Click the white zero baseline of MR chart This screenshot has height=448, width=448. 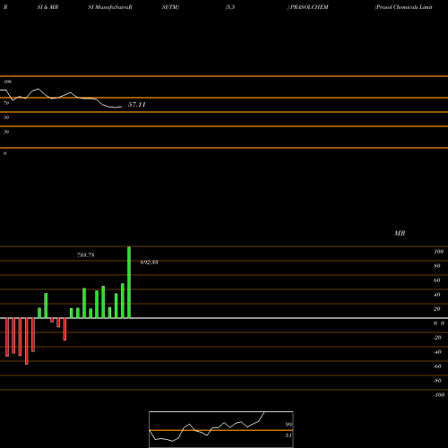coord(224,318)
